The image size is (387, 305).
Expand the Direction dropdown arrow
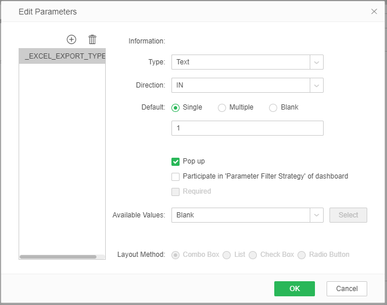click(x=317, y=85)
